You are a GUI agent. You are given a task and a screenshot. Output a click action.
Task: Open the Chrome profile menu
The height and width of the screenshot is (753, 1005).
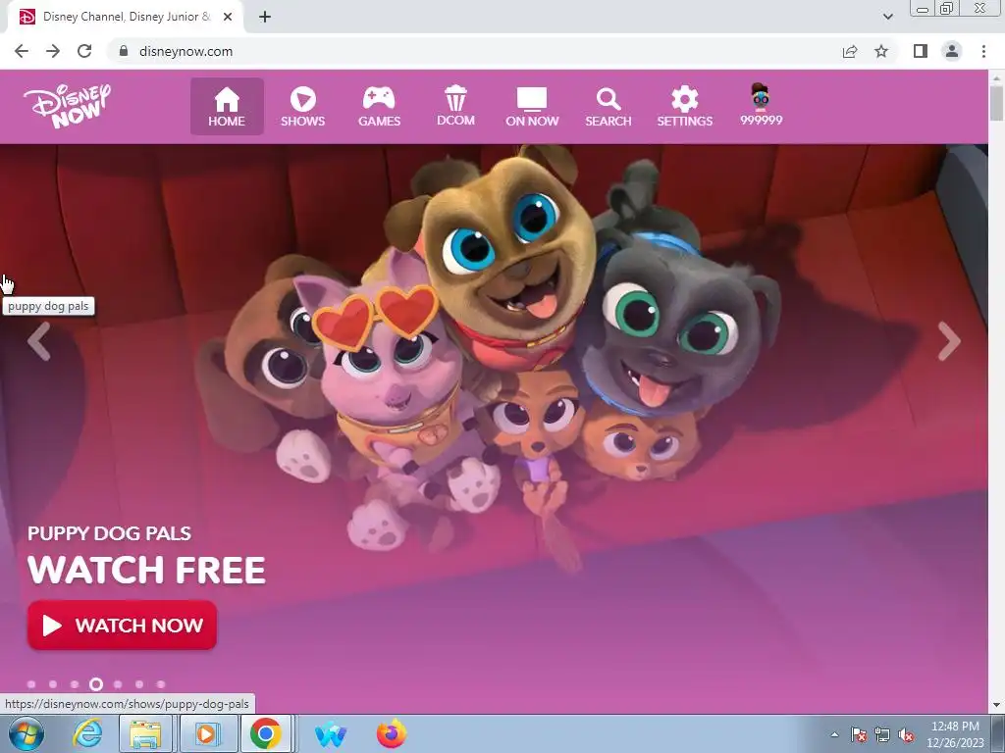tap(952, 51)
